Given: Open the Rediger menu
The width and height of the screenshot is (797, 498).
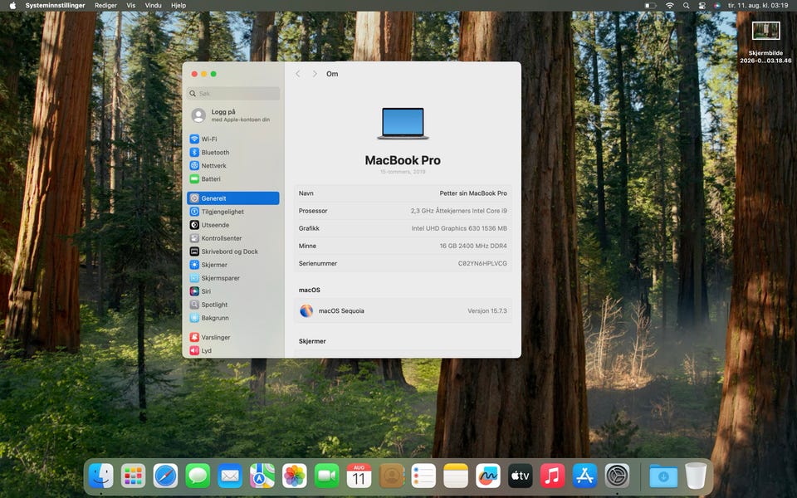Looking at the screenshot, I should point(105,6).
